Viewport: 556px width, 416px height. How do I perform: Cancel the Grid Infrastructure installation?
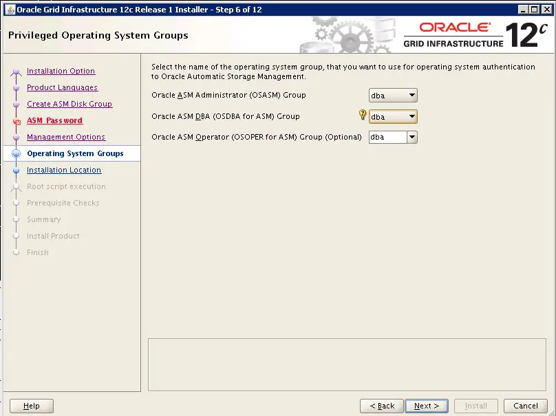tap(526, 406)
